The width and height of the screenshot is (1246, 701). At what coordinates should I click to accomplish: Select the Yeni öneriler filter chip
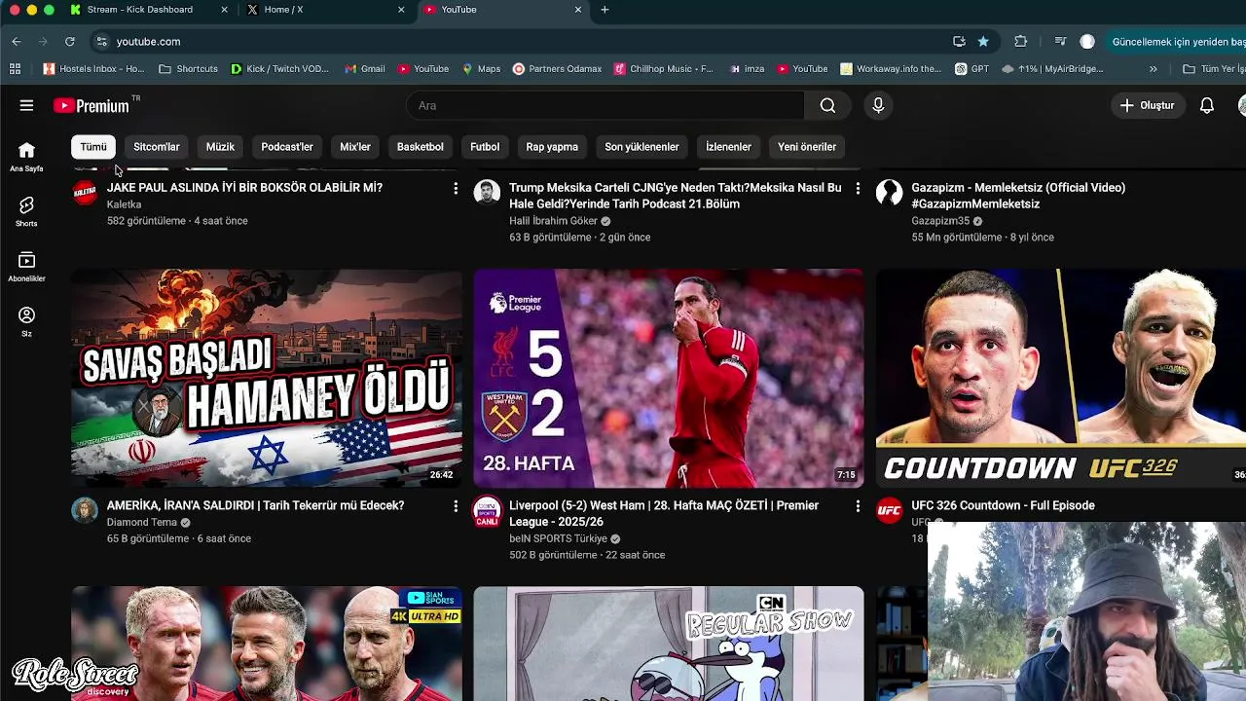coord(807,147)
